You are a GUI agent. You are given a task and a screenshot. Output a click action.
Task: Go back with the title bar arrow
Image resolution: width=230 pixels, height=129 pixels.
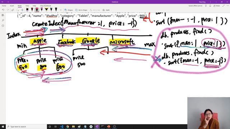3,2
